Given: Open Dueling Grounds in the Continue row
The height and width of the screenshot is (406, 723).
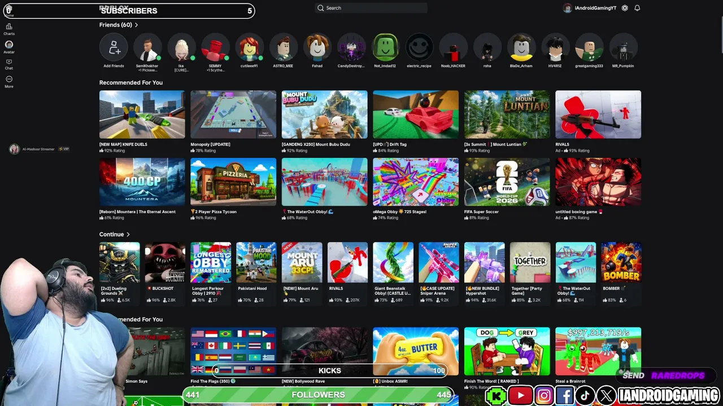Looking at the screenshot, I should (x=120, y=263).
